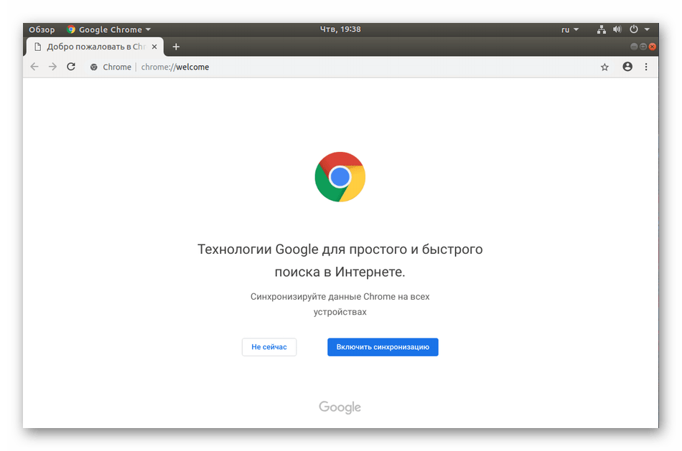The image size is (682, 451).
Task: Reload the current welcome page
Action: tap(71, 67)
